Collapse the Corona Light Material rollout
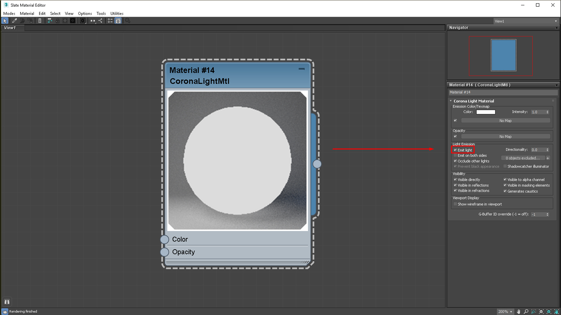561x315 pixels. coord(451,101)
